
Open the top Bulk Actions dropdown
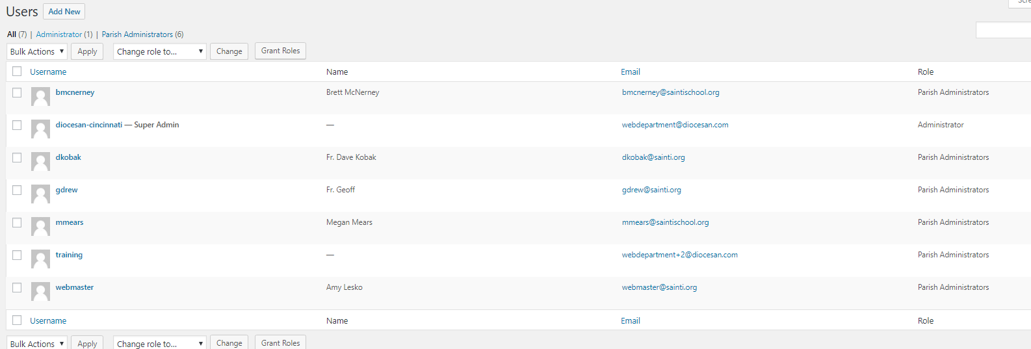[37, 51]
